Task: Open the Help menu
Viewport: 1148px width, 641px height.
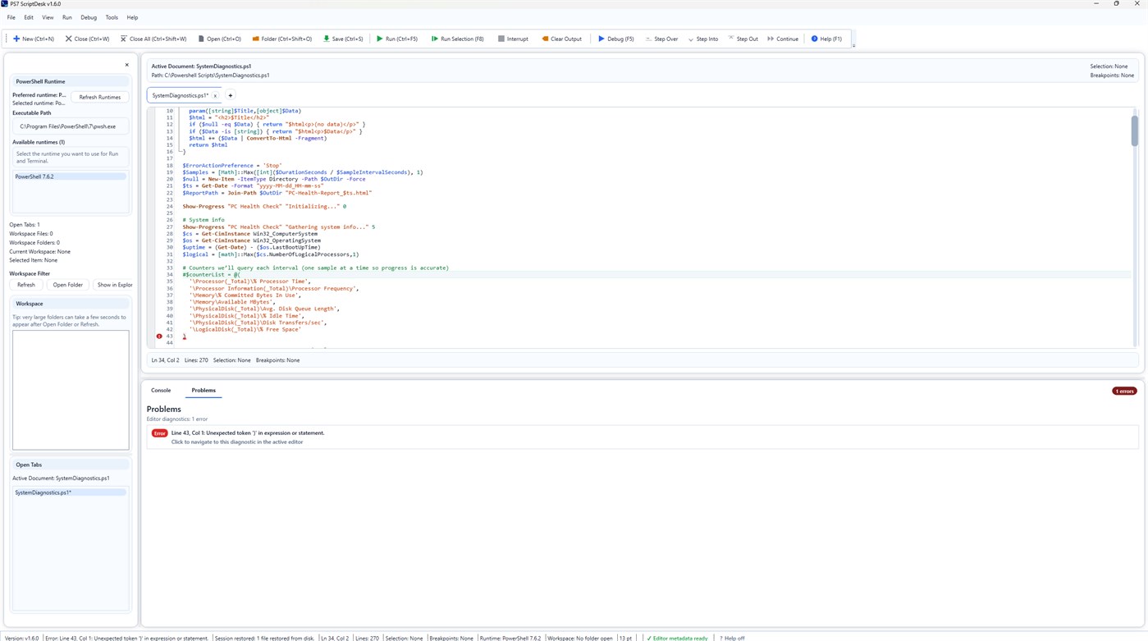Action: (132, 17)
